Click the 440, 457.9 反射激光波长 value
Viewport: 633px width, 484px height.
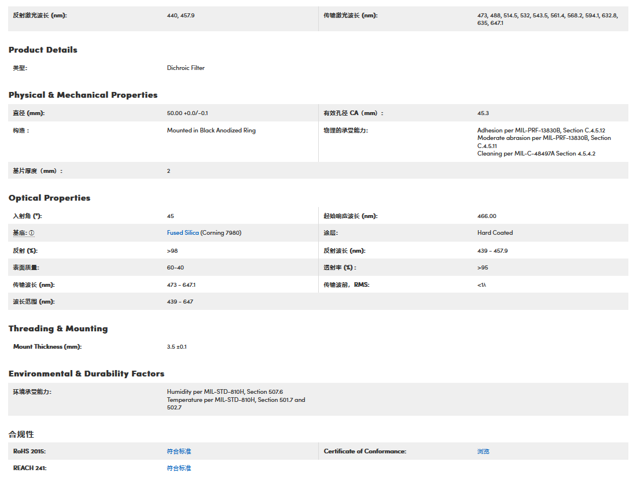pos(181,16)
